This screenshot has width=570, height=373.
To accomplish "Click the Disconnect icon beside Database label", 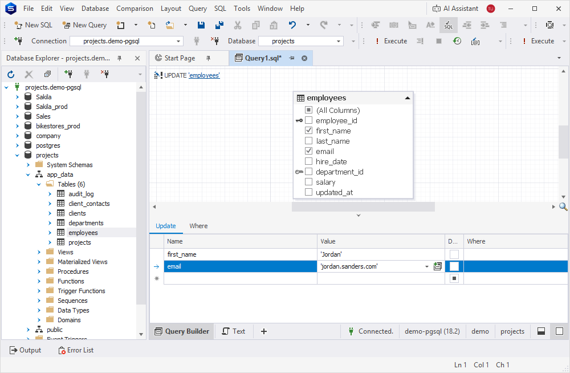I will click(x=215, y=40).
